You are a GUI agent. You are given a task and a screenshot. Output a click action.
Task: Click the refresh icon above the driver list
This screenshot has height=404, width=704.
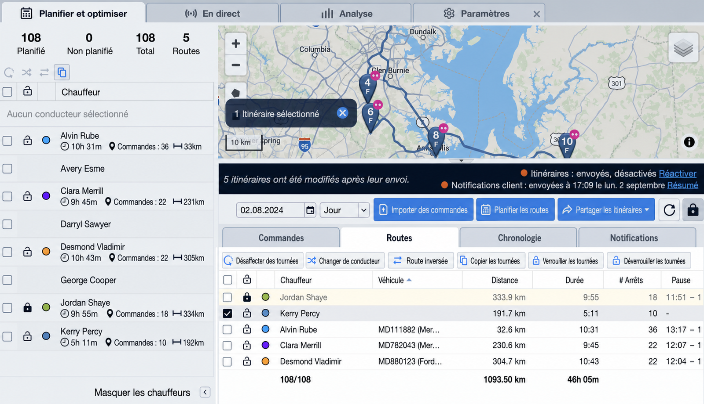[x=9, y=72]
